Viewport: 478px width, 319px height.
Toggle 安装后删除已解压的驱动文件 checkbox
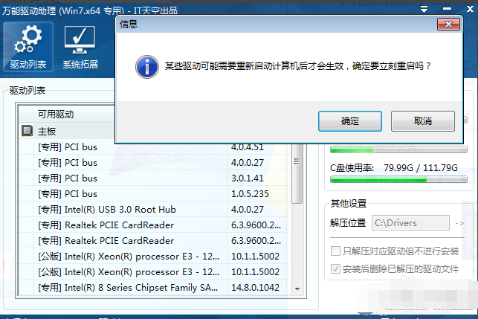335,268
